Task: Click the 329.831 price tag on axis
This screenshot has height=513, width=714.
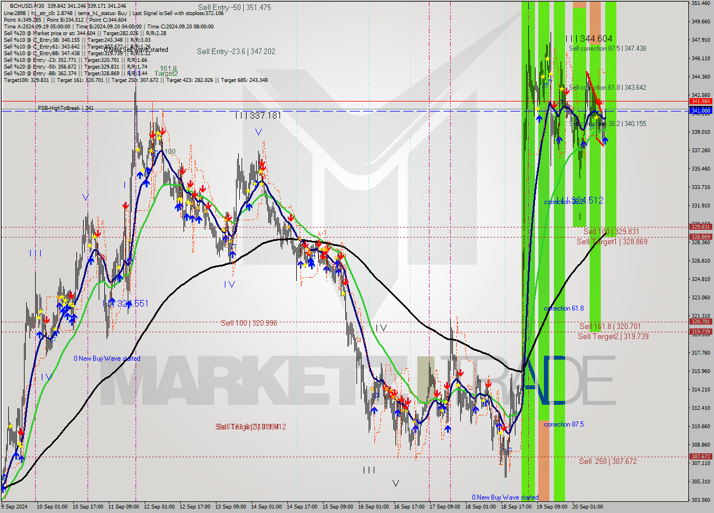Action: click(x=701, y=226)
